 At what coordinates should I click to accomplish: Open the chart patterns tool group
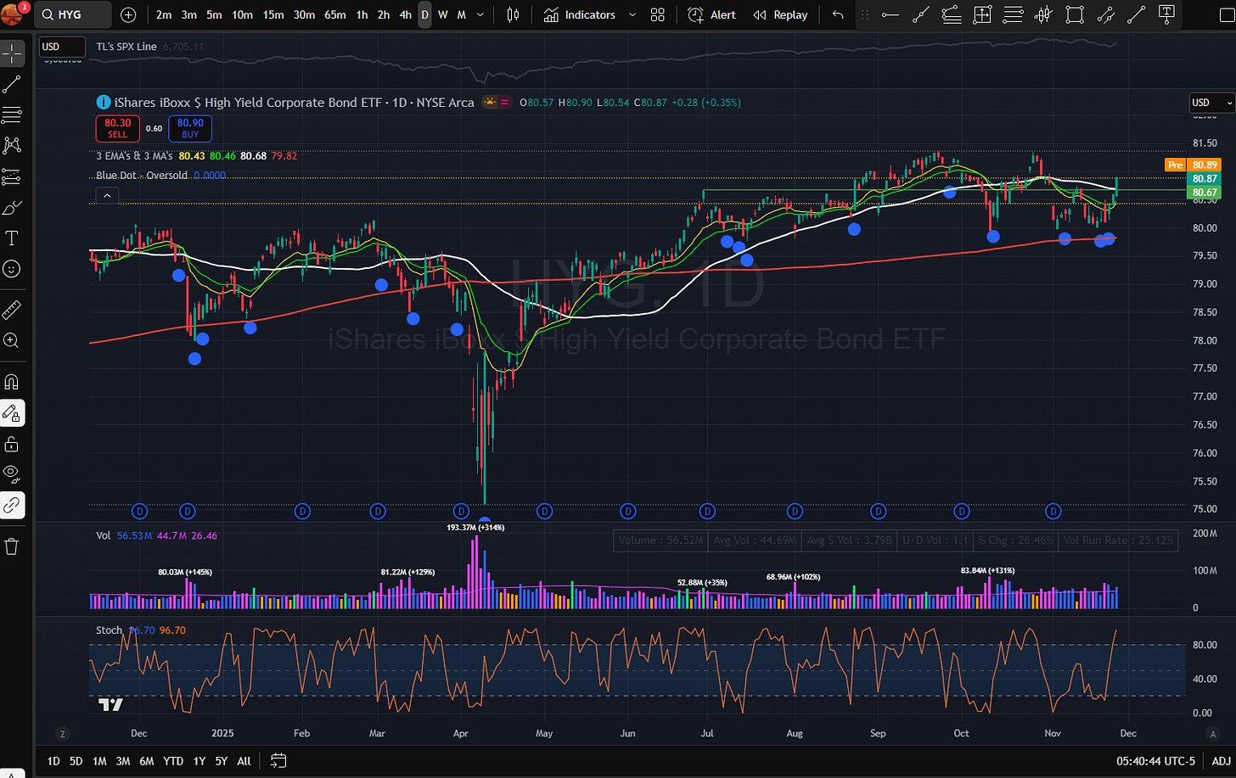[x=12, y=145]
